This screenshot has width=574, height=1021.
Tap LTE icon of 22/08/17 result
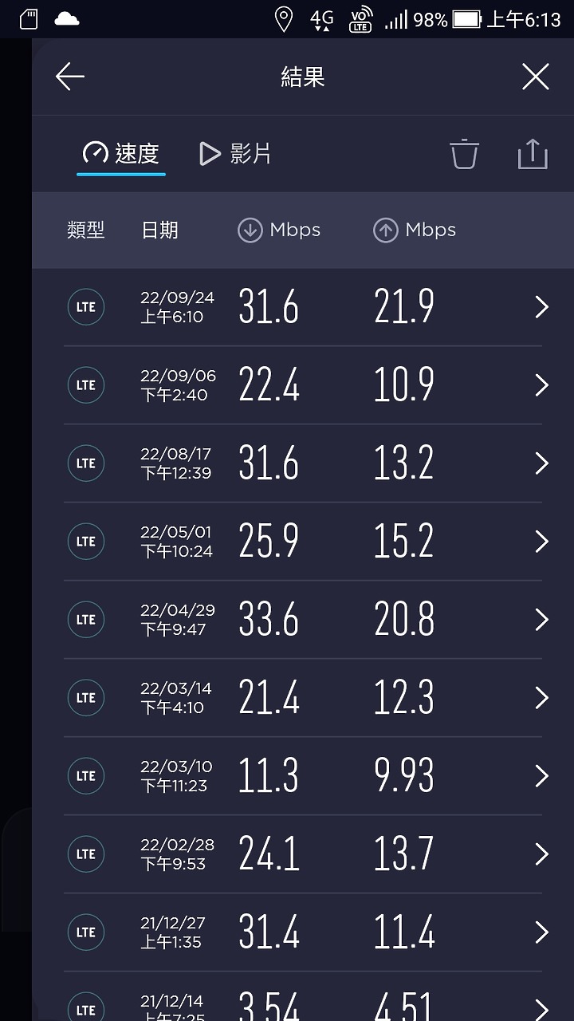(x=86, y=463)
